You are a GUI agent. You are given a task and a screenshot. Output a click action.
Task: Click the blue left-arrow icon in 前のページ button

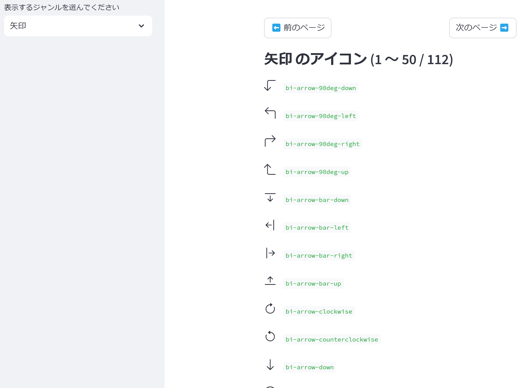[276, 28]
